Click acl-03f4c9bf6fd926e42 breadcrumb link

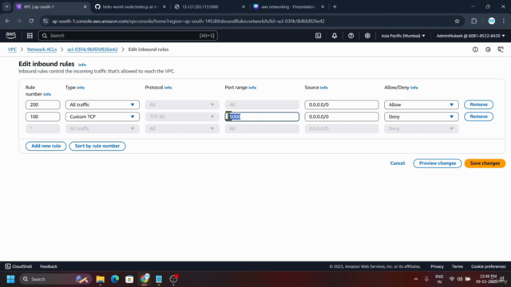pos(93,49)
